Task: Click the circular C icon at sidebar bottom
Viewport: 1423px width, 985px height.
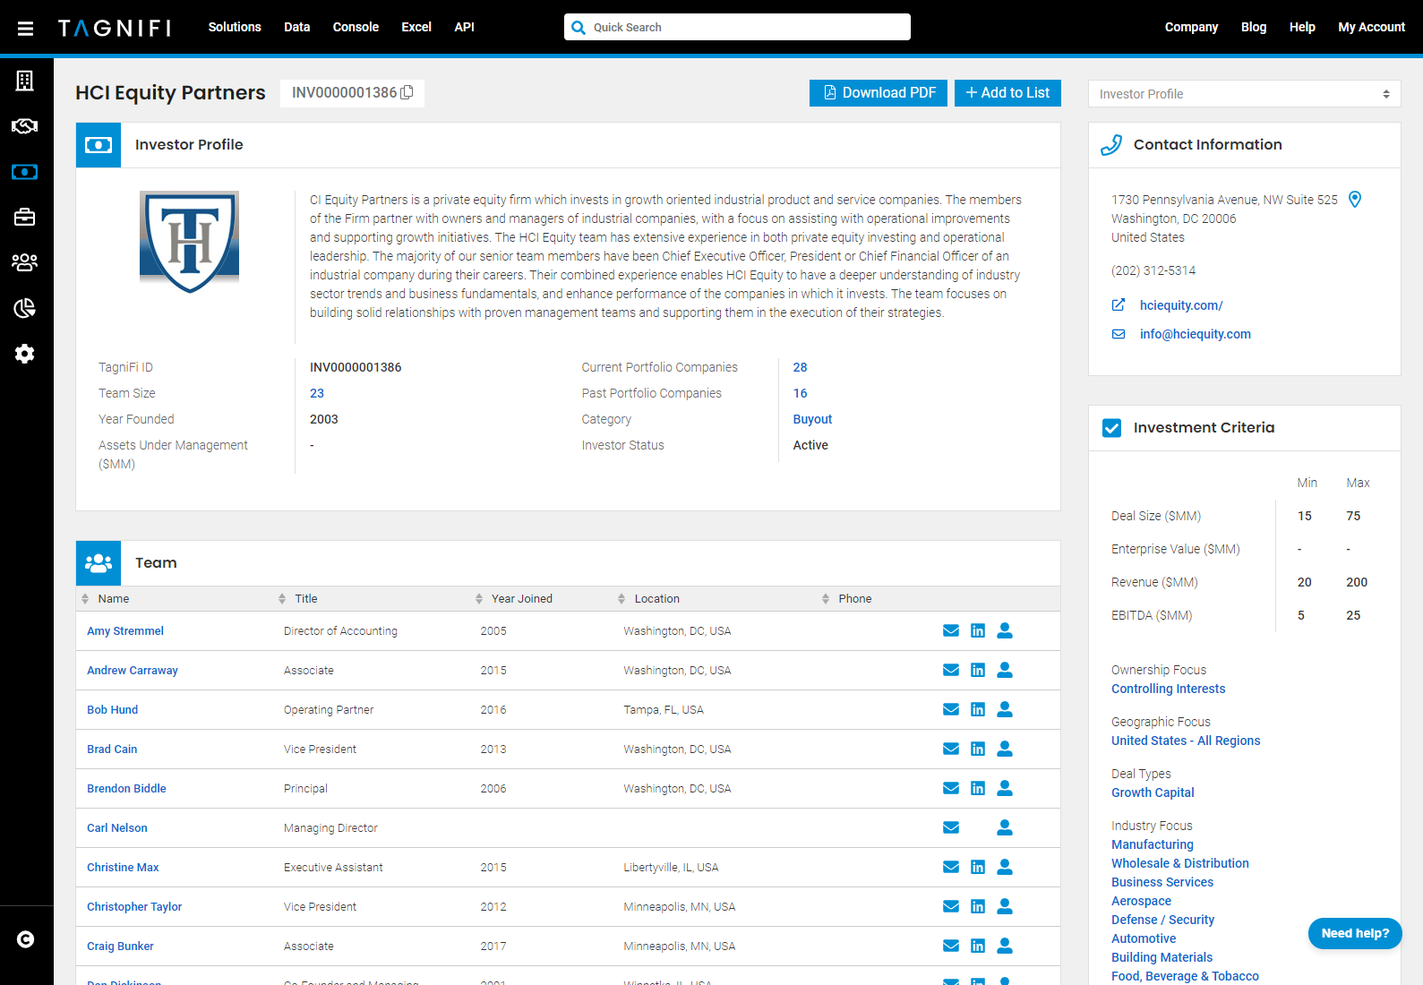Action: tap(25, 939)
